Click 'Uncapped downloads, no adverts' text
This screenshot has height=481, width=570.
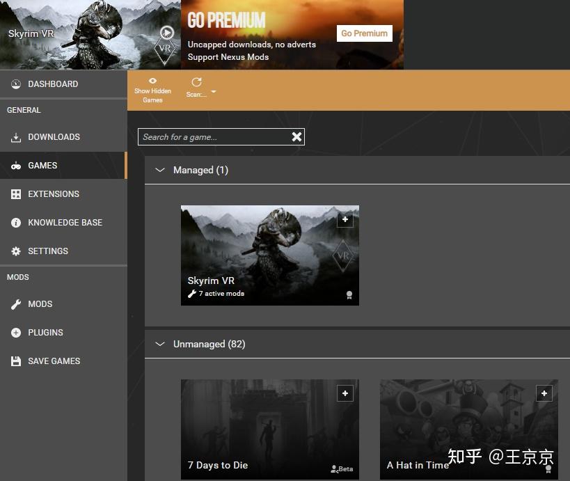click(x=251, y=45)
